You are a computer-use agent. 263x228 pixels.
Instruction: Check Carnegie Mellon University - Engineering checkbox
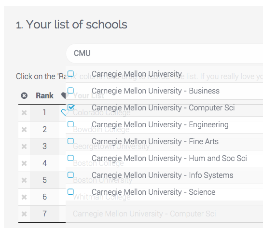point(70,124)
